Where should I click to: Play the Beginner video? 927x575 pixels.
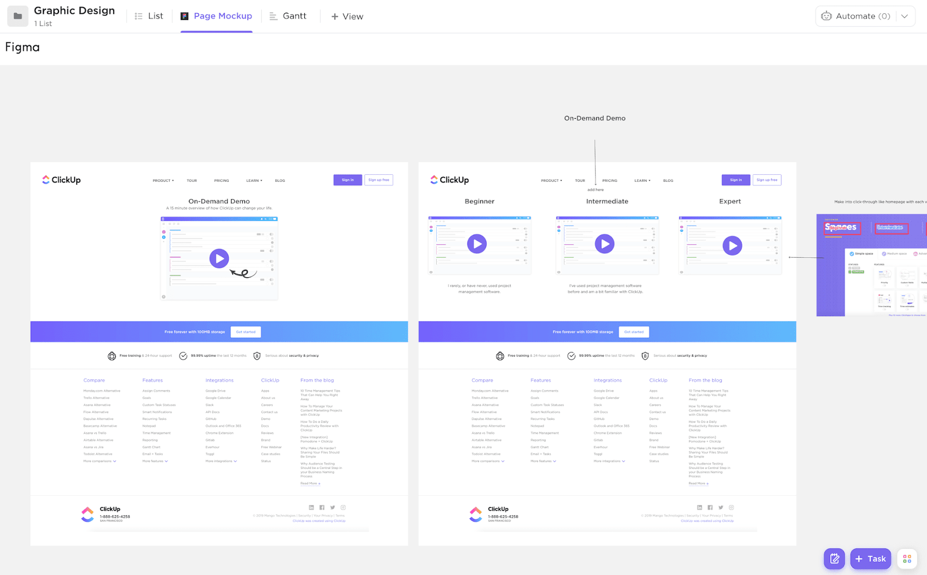click(477, 244)
